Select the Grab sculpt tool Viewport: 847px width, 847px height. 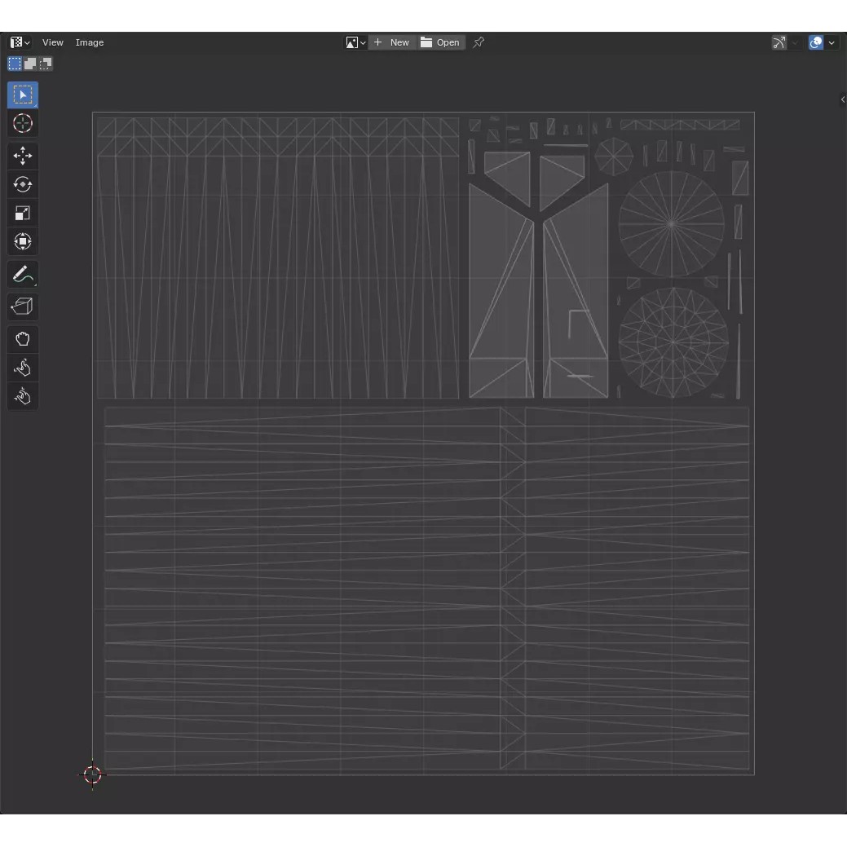point(23,339)
